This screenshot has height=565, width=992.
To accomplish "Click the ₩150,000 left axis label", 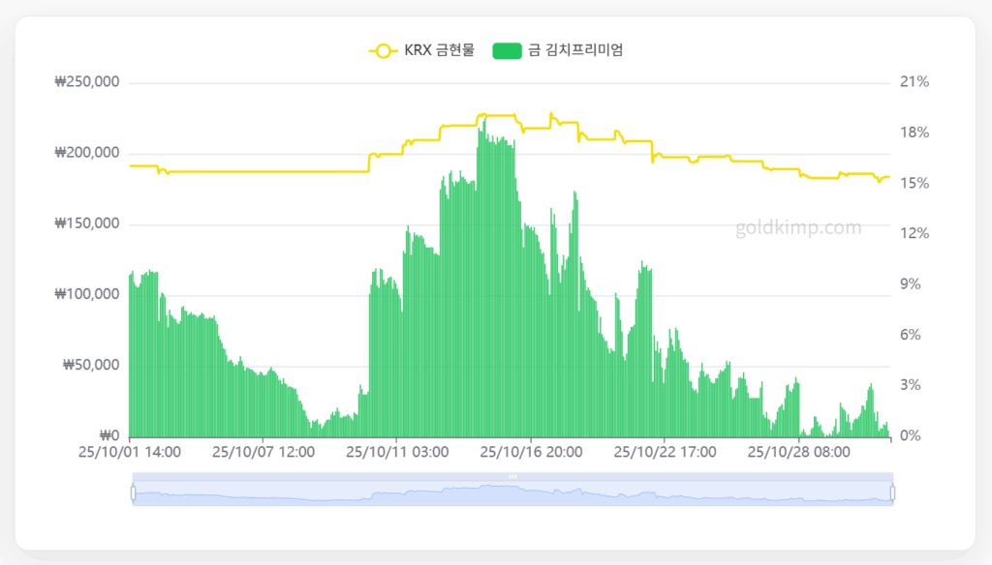I will pos(87,223).
